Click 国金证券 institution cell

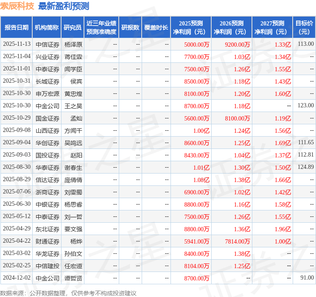tap(48, 118)
